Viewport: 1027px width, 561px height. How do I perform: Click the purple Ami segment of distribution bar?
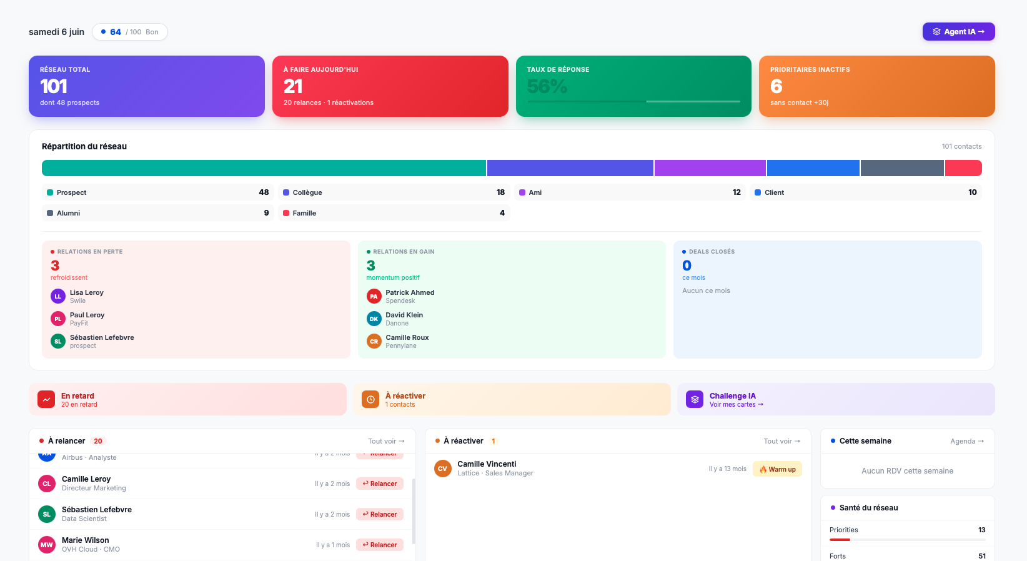click(x=710, y=168)
